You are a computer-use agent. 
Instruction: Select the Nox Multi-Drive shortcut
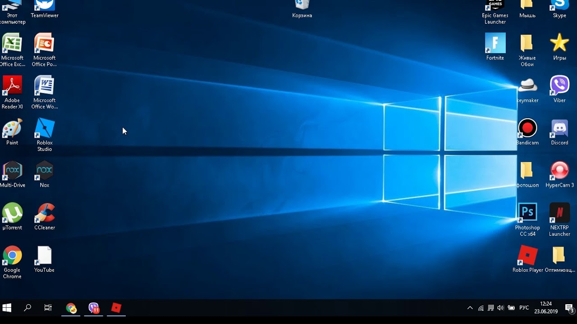12,174
